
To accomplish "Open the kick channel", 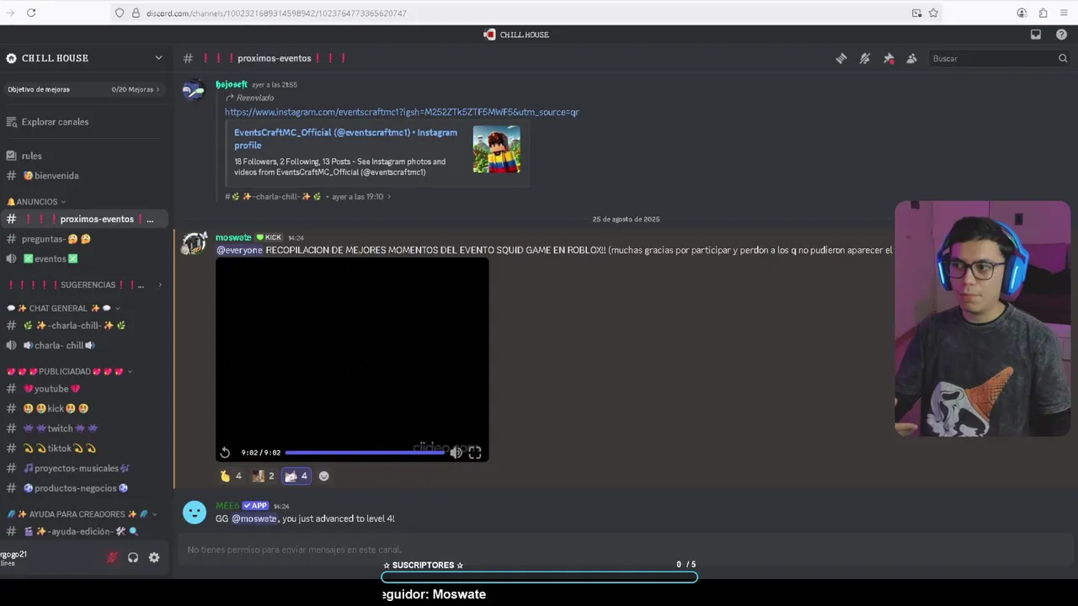I will [x=56, y=408].
